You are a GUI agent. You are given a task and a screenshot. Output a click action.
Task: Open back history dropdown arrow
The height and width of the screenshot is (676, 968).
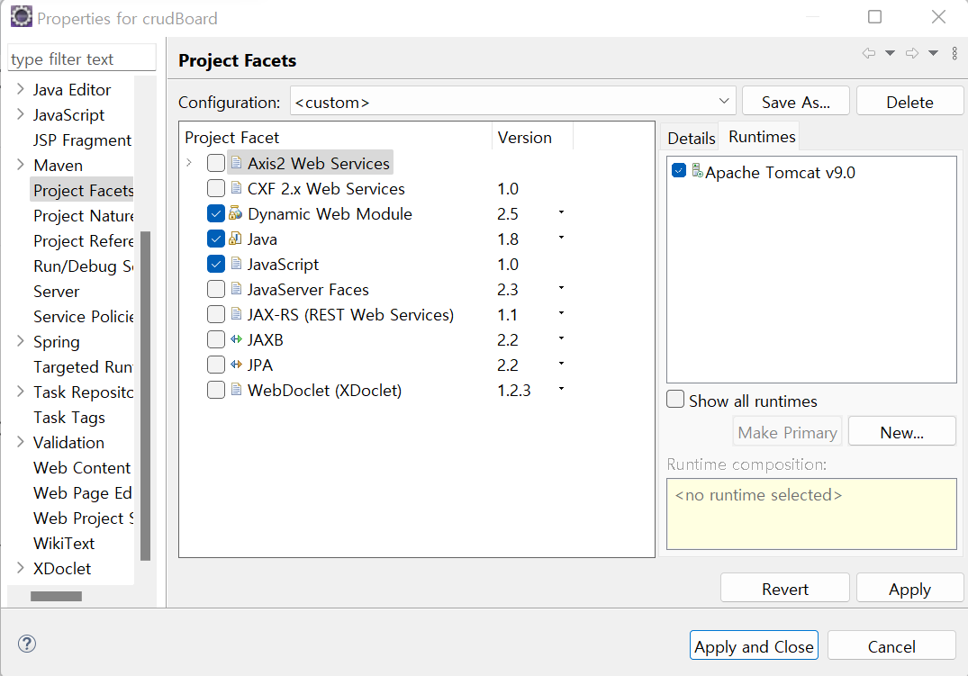[x=891, y=53]
